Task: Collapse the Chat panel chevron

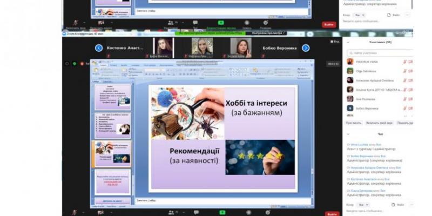Action: click(x=348, y=134)
